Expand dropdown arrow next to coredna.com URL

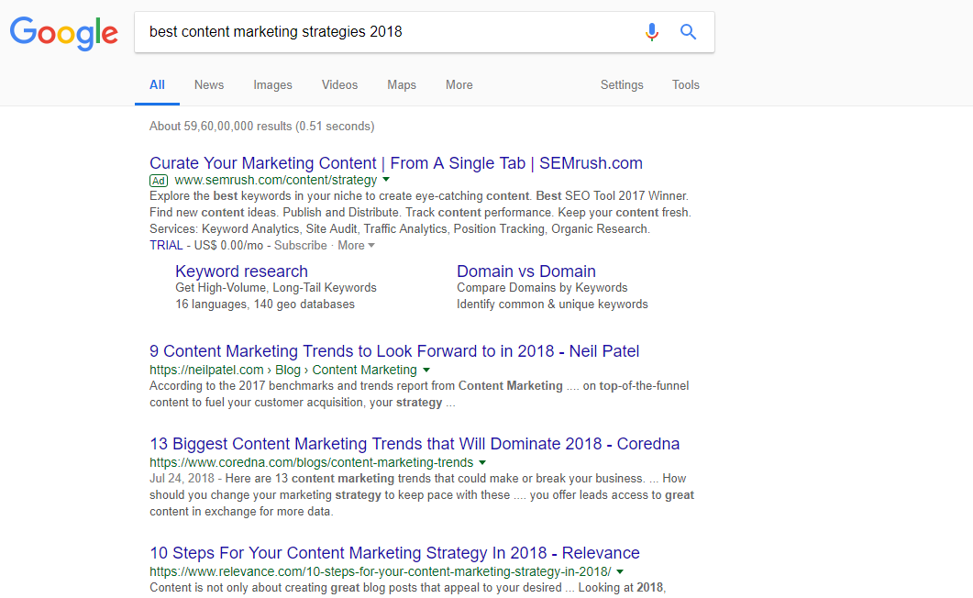click(x=482, y=463)
